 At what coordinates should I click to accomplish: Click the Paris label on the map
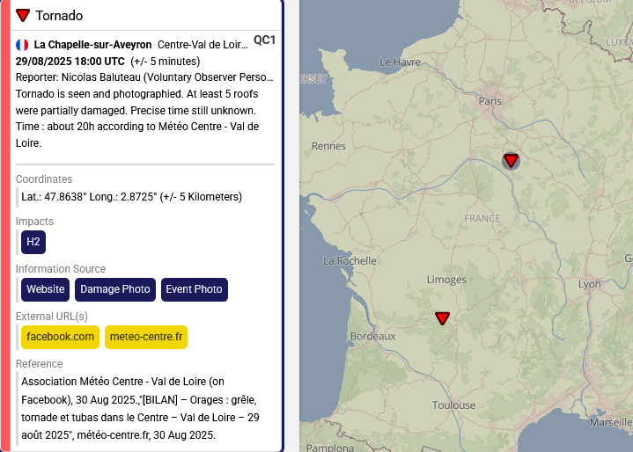coord(490,101)
